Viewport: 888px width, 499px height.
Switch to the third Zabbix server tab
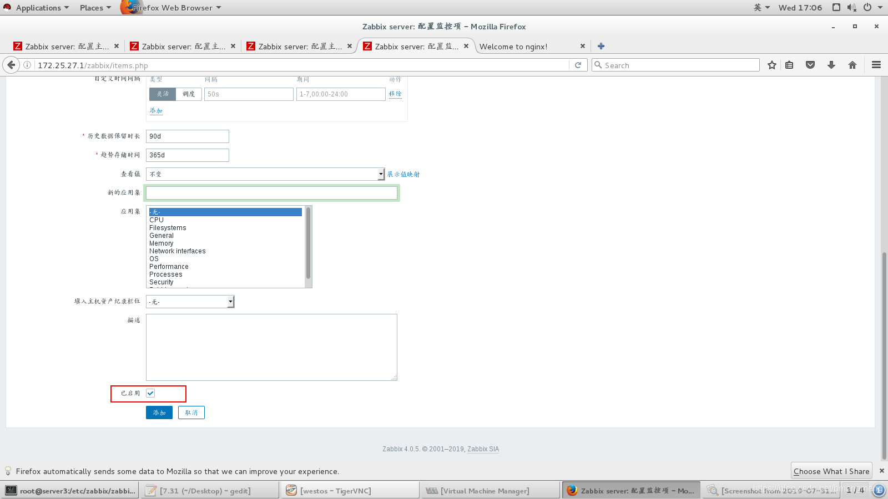pos(299,46)
